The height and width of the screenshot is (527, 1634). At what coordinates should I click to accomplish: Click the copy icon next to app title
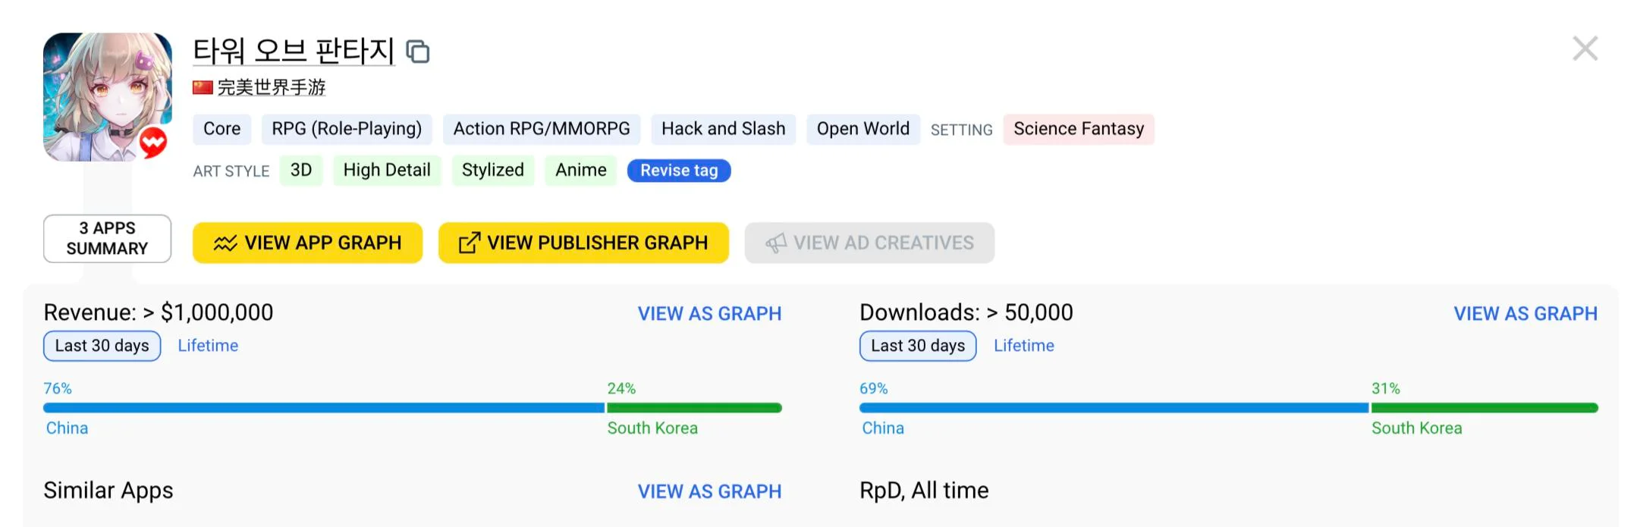coord(418,52)
